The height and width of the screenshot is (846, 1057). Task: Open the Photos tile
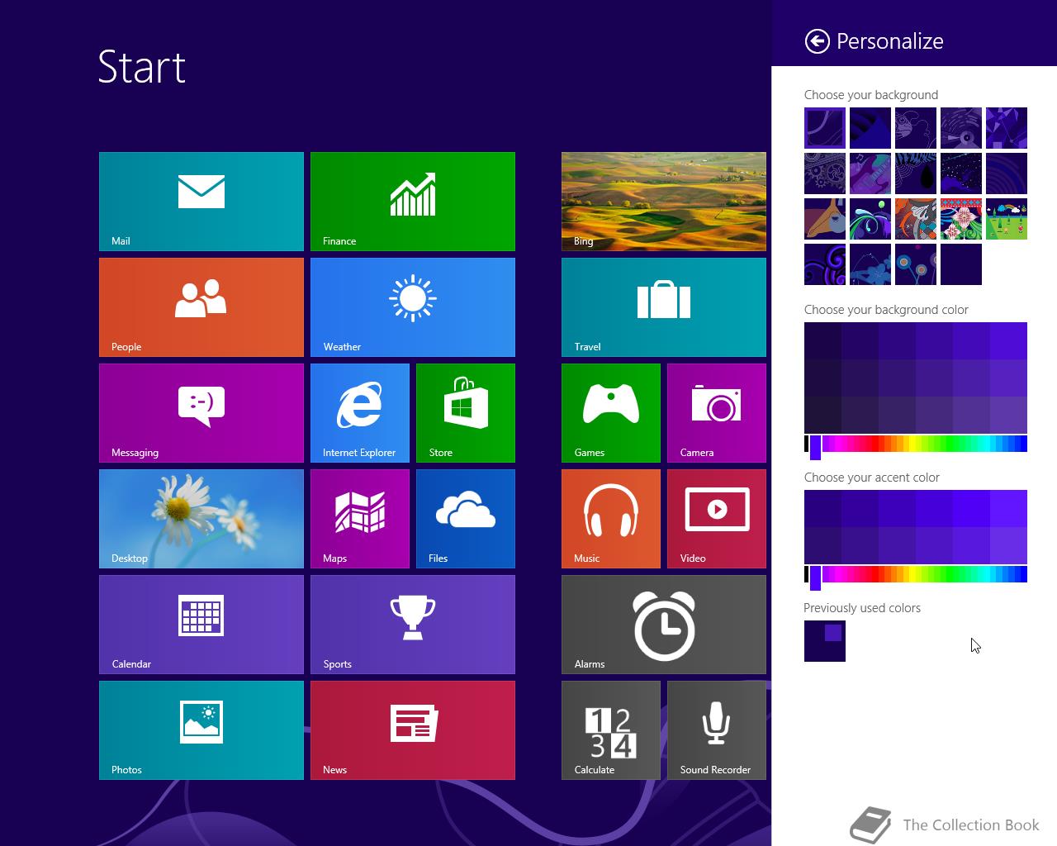[201, 730]
